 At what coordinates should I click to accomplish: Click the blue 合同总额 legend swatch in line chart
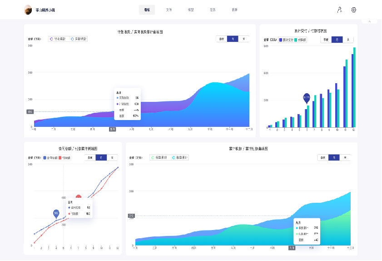(45, 158)
